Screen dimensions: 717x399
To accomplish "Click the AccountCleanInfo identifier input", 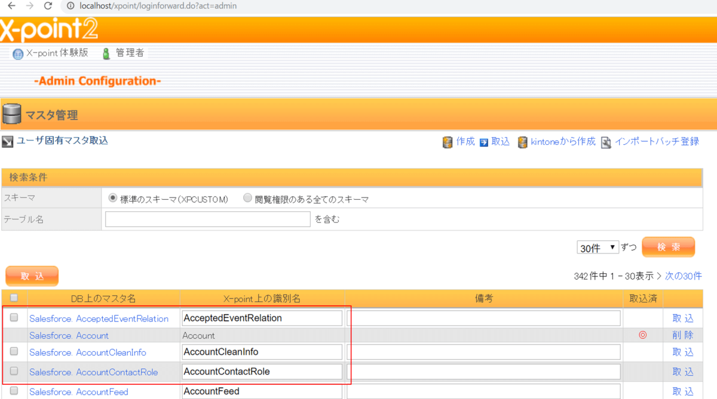I will 262,352.
